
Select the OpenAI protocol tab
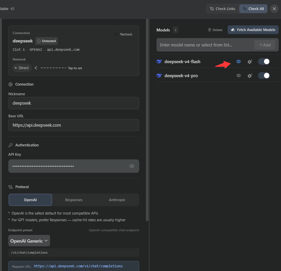30,200
